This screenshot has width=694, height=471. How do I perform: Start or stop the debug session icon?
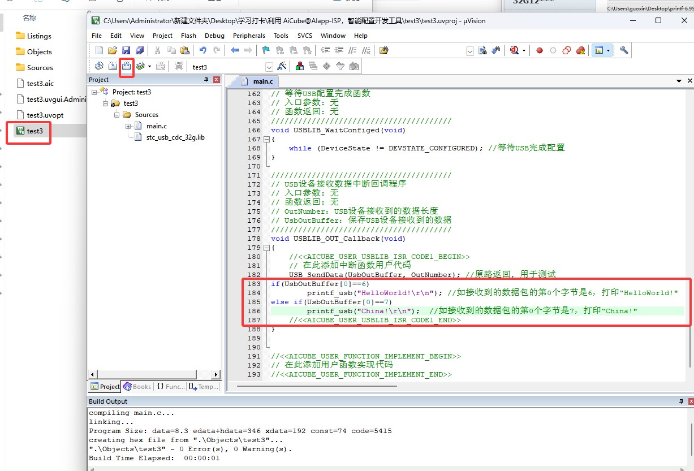click(514, 50)
